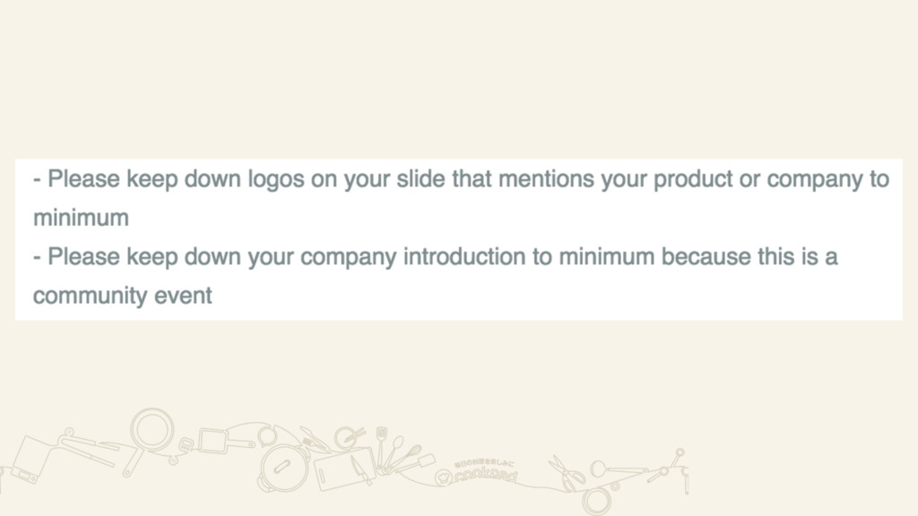Click the chef hat emblem beside Cookpad
Viewport: 918px width, 516px height.
click(441, 479)
